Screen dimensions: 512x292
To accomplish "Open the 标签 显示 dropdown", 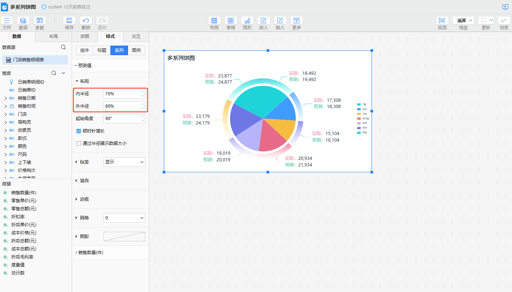I will 124,162.
